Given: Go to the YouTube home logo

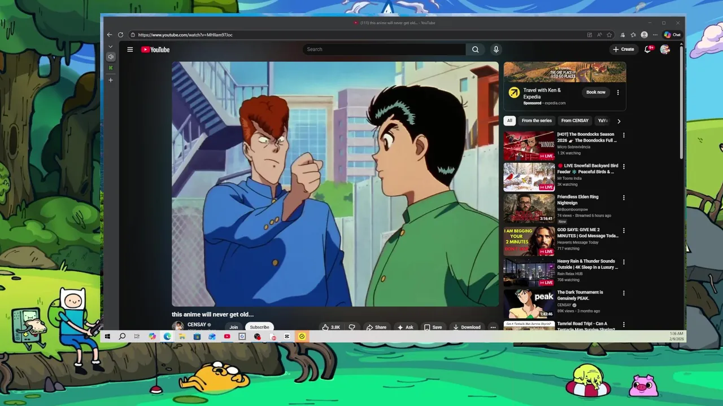Looking at the screenshot, I should 155,50.
